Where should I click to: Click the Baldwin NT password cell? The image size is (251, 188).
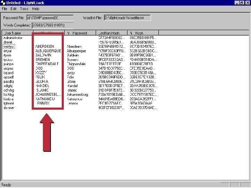(73, 55)
